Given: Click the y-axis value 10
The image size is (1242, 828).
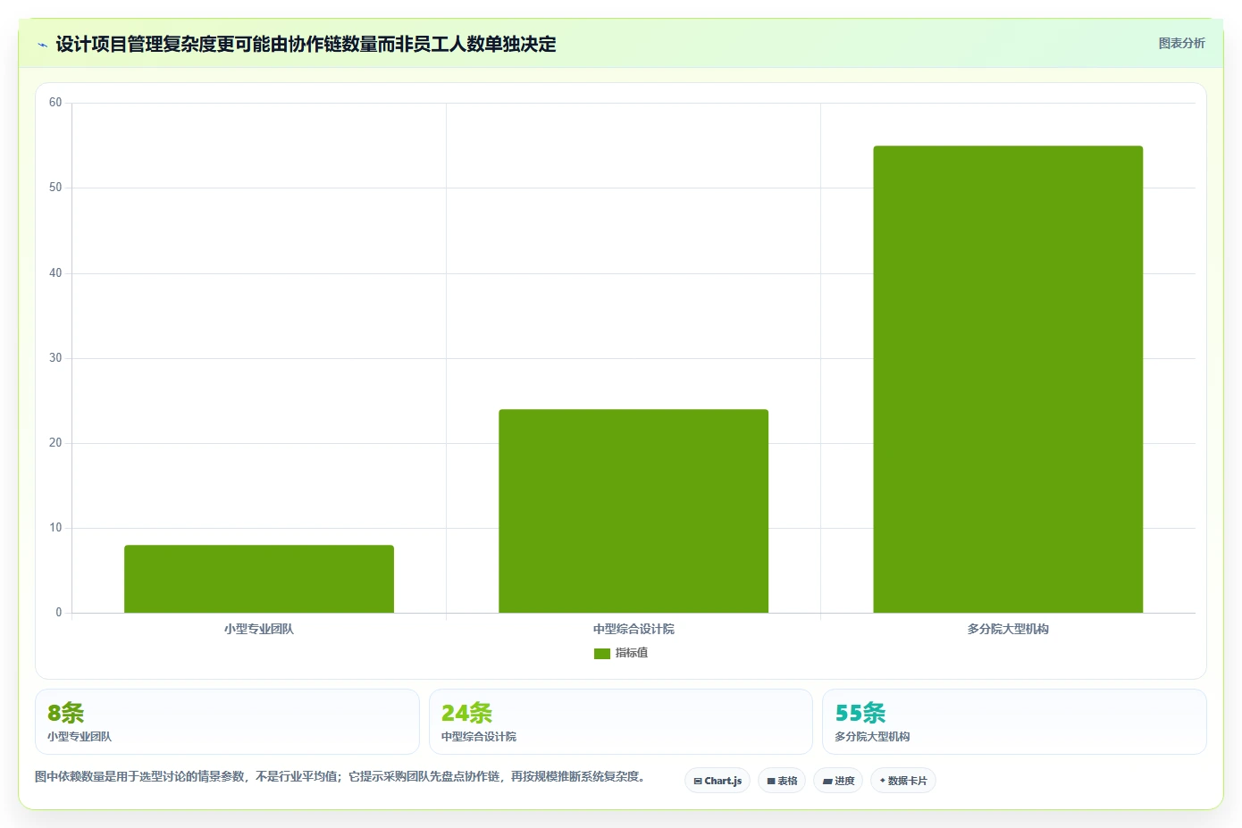Looking at the screenshot, I should click(55, 528).
